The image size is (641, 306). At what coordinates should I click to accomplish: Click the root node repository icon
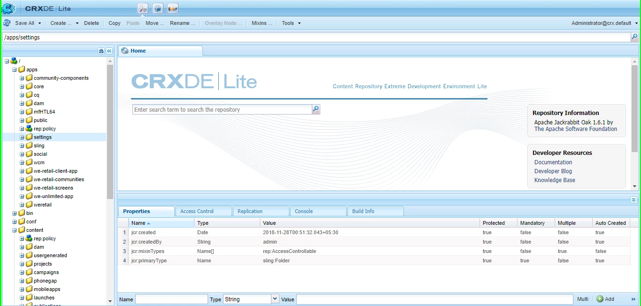(14, 61)
